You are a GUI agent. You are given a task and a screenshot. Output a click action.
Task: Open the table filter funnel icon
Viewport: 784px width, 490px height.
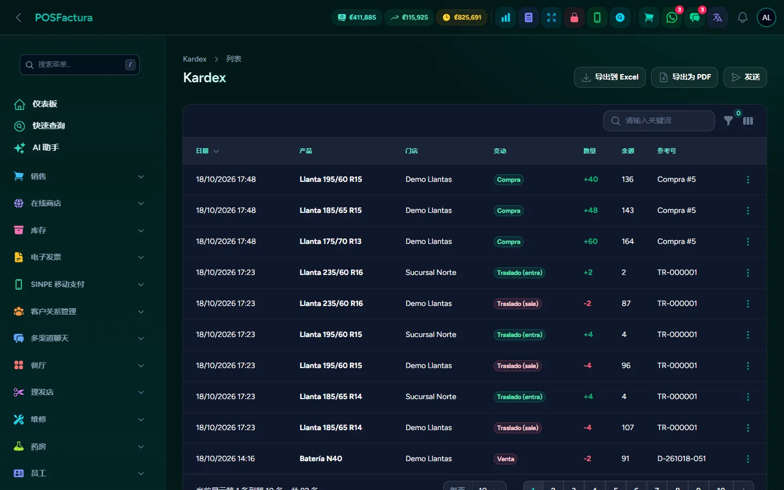click(x=728, y=121)
